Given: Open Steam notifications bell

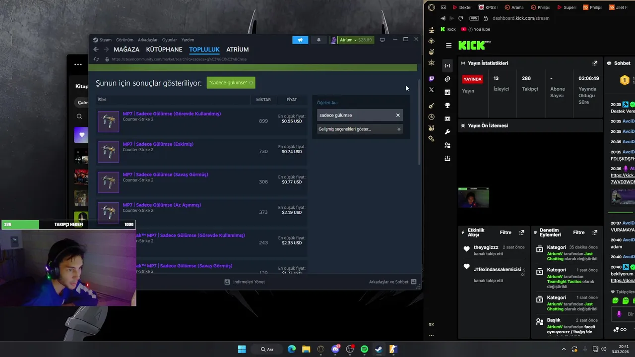Looking at the screenshot, I should [x=318, y=40].
